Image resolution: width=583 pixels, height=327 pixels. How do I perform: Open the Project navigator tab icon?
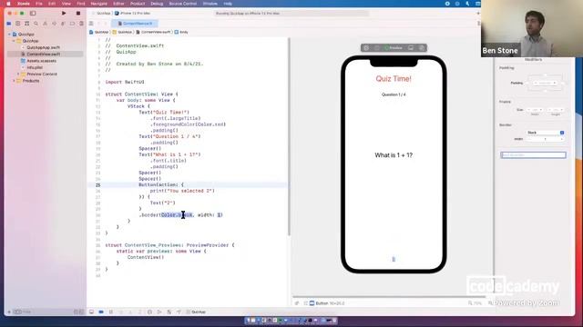[x=9, y=24]
